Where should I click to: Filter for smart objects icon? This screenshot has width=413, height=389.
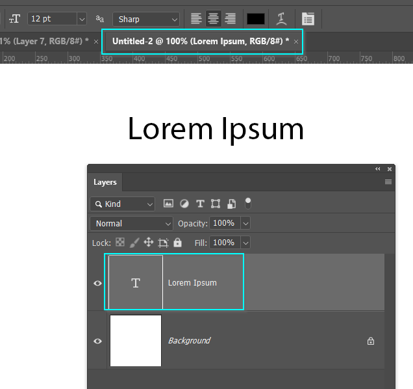point(232,204)
